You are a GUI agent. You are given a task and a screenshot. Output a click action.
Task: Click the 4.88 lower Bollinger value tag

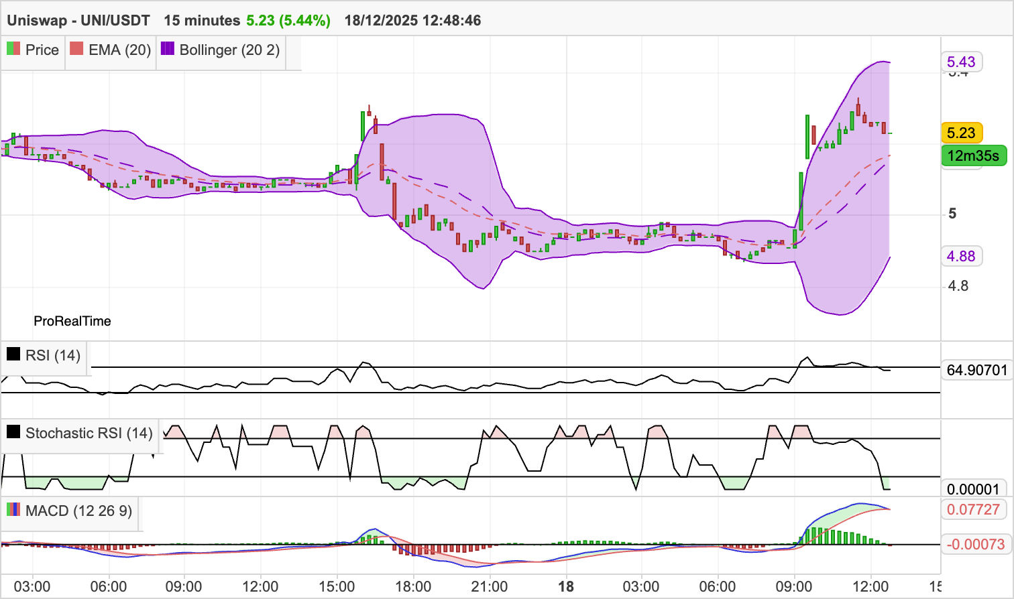pyautogui.click(x=961, y=256)
